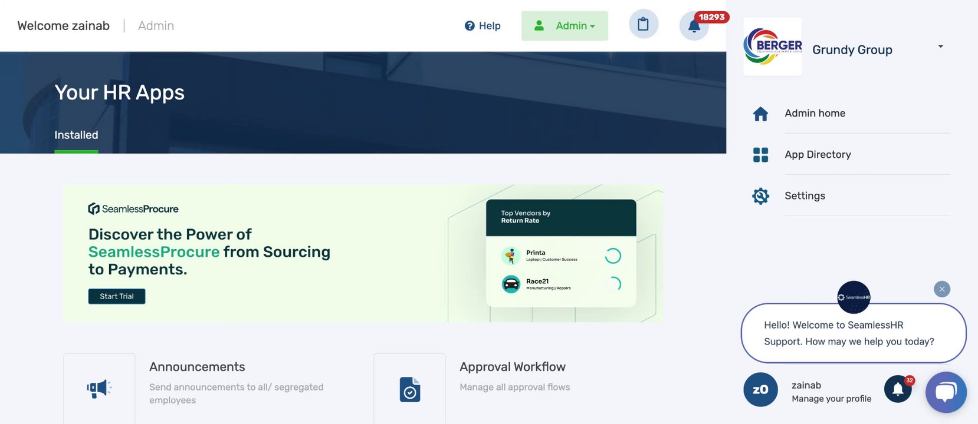Viewport: 978px width, 424px height.
Task: Open Settings menu item
Action: point(805,196)
